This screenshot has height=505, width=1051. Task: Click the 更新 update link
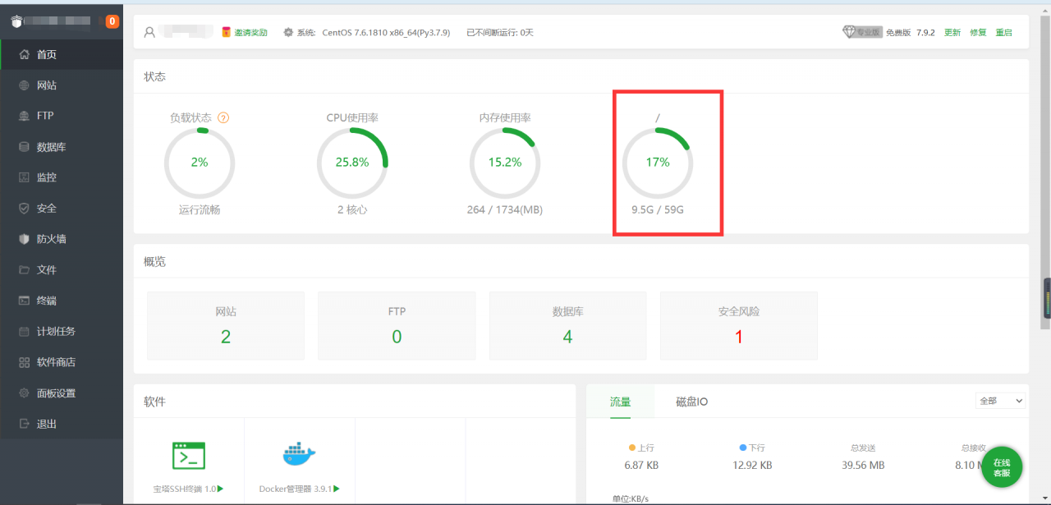952,33
